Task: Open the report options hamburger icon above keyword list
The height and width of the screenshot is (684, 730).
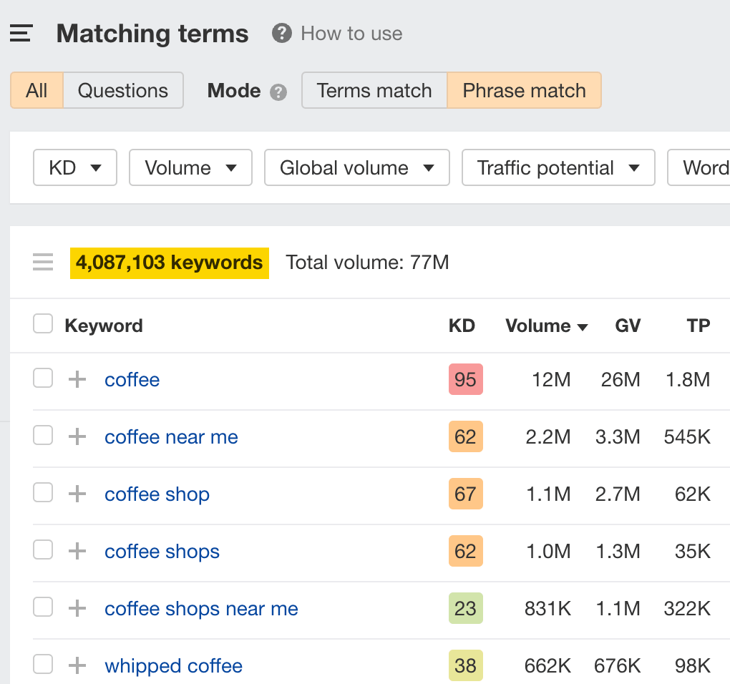Action: click(x=43, y=262)
